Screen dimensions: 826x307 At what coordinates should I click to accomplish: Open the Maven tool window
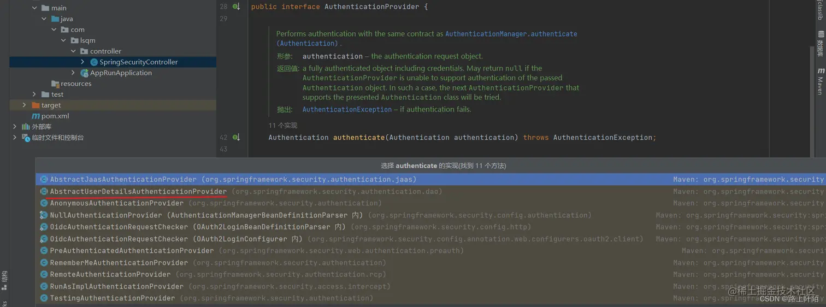pos(821,81)
